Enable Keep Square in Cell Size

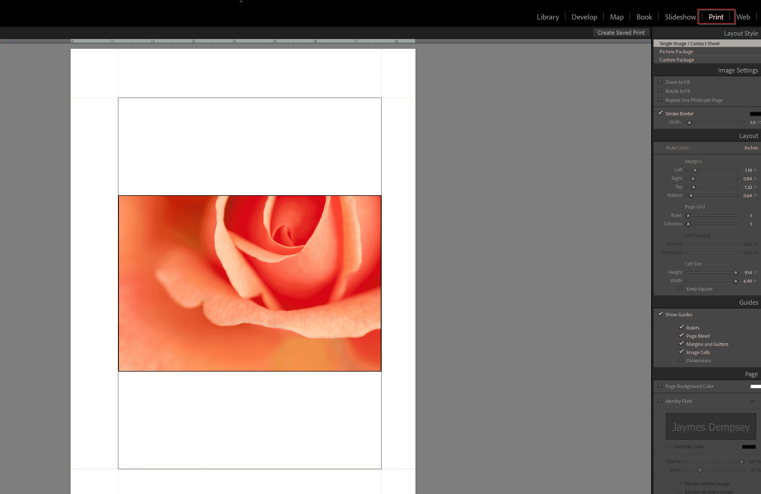pyautogui.click(x=681, y=289)
